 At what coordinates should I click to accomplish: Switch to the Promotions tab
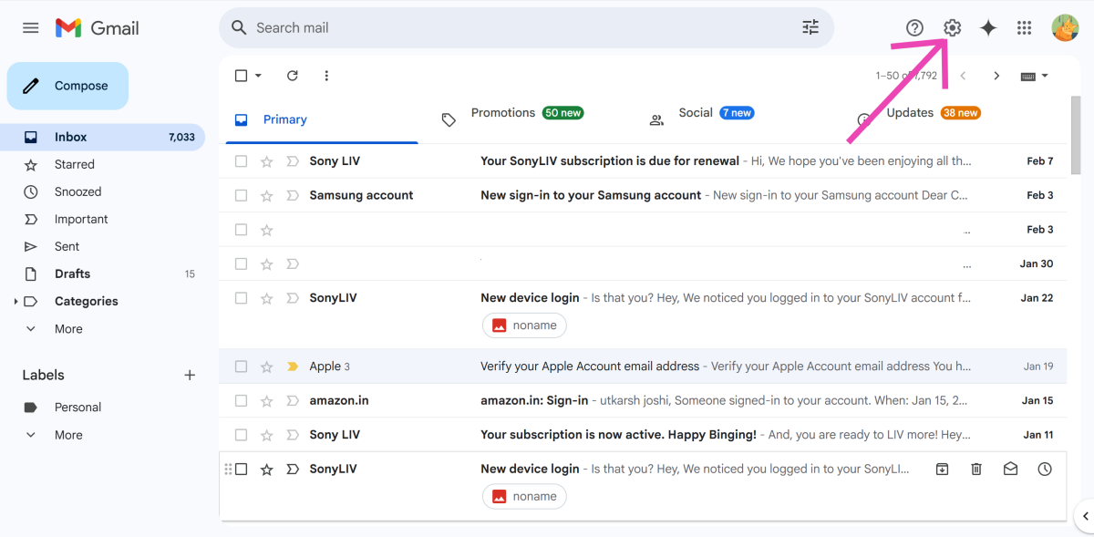pyautogui.click(x=503, y=113)
